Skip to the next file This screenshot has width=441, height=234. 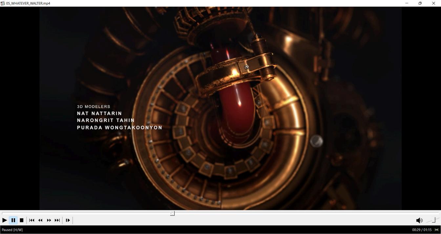point(57,220)
